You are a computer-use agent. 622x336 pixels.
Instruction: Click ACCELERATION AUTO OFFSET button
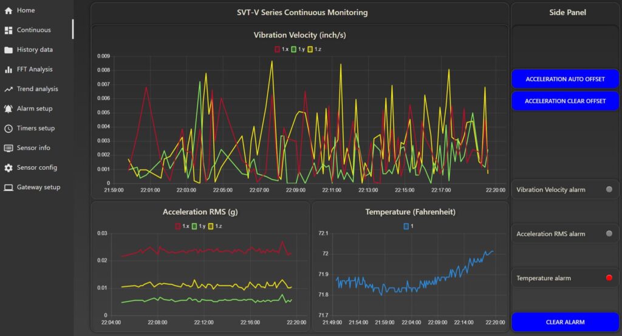point(565,79)
